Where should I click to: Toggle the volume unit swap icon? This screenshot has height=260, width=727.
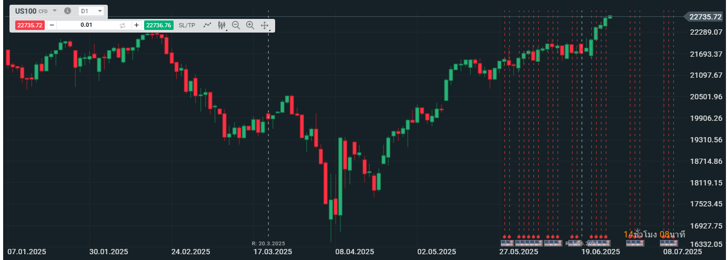click(x=123, y=25)
